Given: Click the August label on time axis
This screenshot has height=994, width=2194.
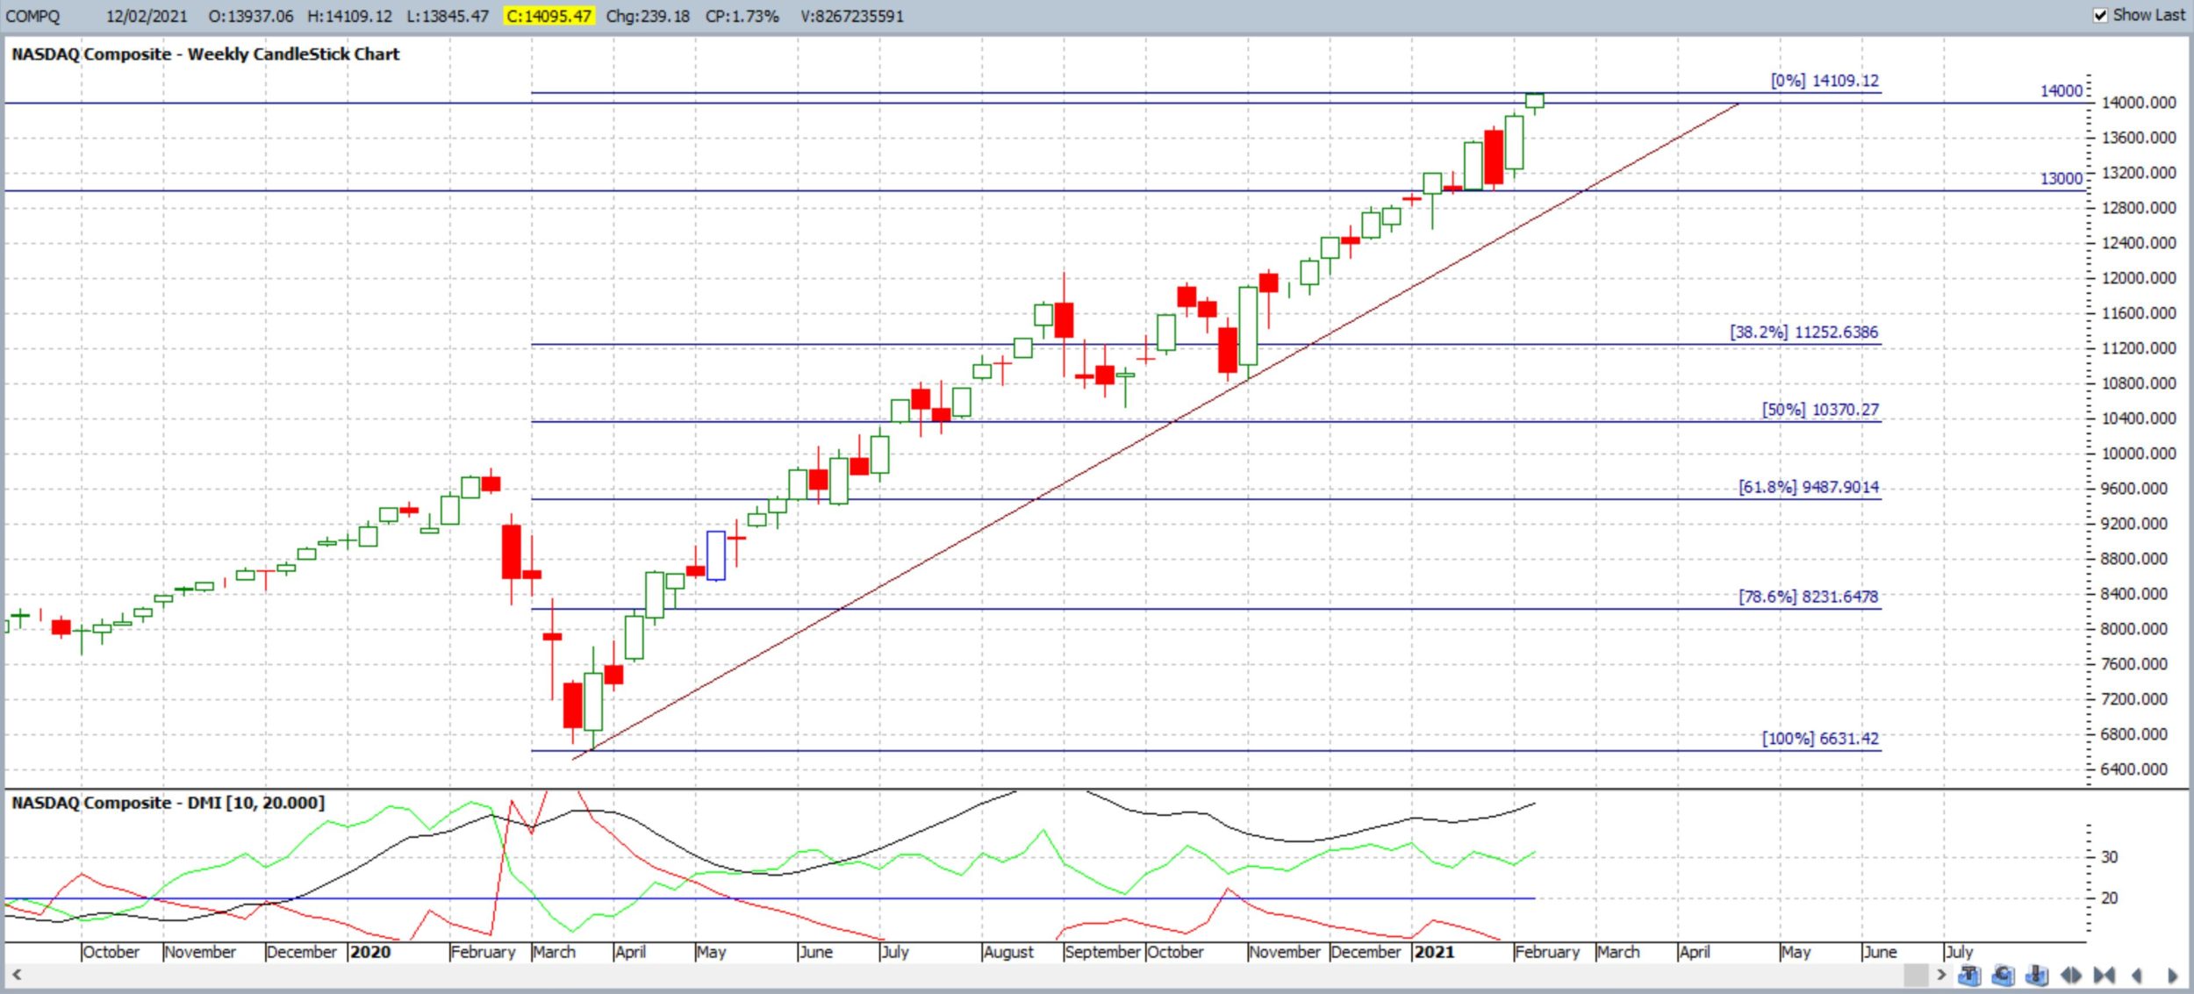Looking at the screenshot, I should pyautogui.click(x=1008, y=952).
